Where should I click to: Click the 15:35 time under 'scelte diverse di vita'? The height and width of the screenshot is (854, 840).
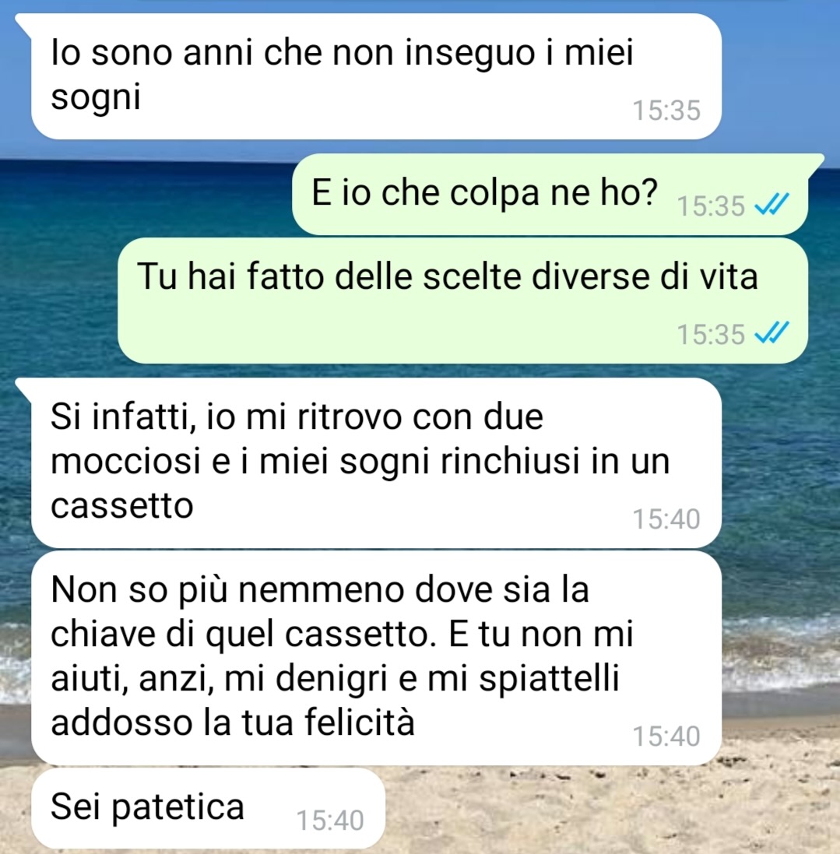710,335
